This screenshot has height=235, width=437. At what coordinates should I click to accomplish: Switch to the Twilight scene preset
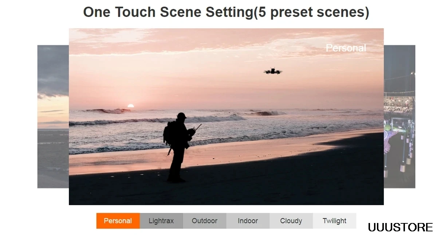[335, 221]
